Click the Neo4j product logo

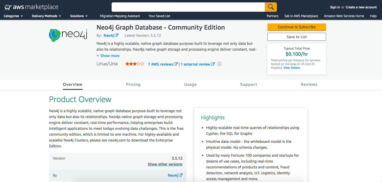coord(68,35)
